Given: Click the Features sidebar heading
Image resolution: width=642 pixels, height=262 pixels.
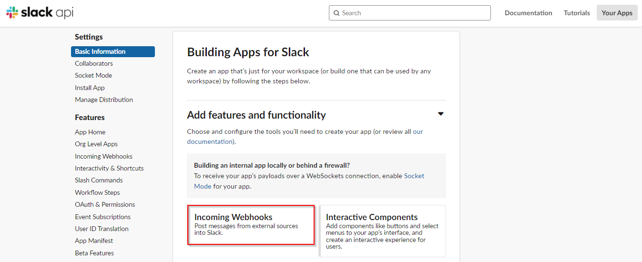Looking at the screenshot, I should 90,117.
